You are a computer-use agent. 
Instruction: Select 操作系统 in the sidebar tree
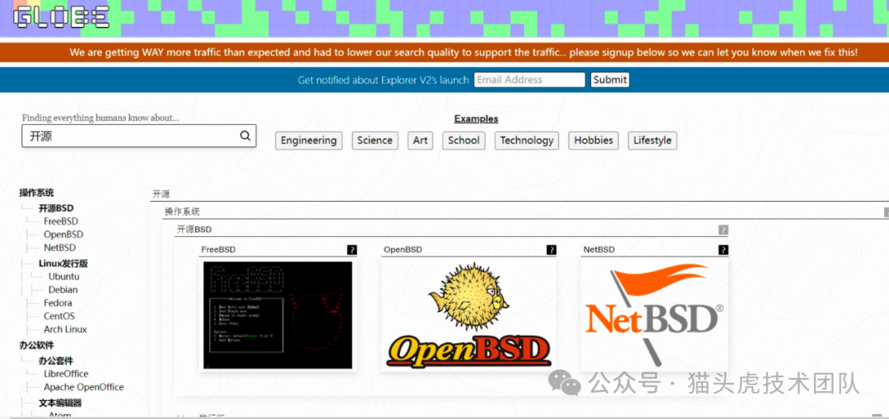pyautogui.click(x=37, y=193)
